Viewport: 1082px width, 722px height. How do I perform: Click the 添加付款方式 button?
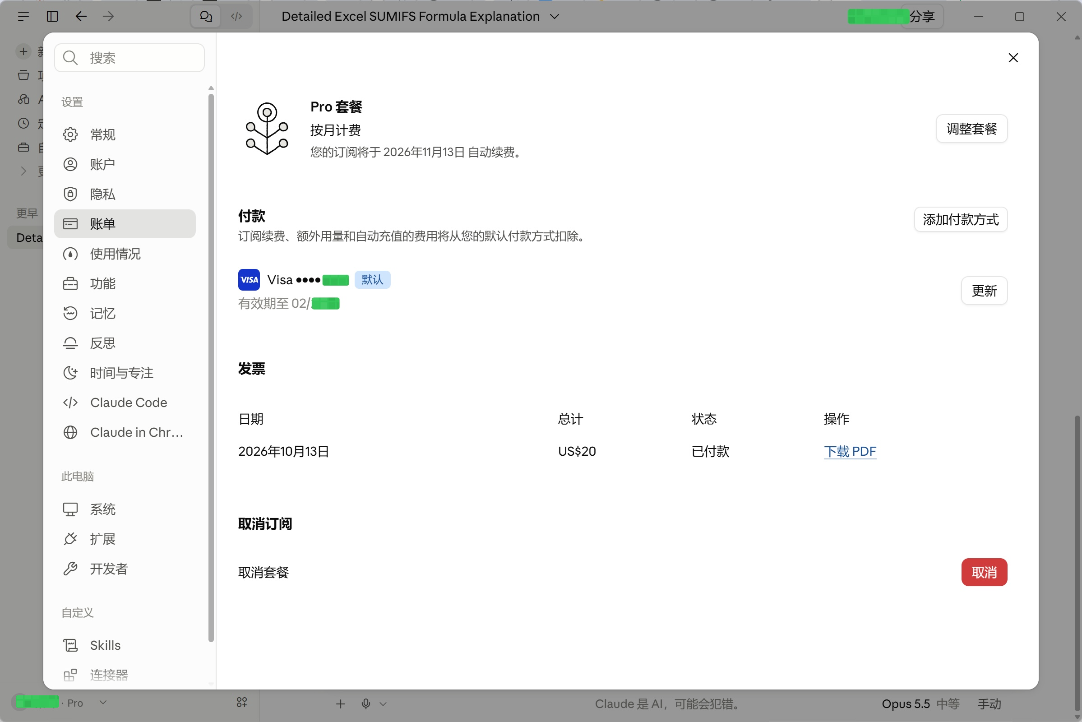click(x=961, y=219)
